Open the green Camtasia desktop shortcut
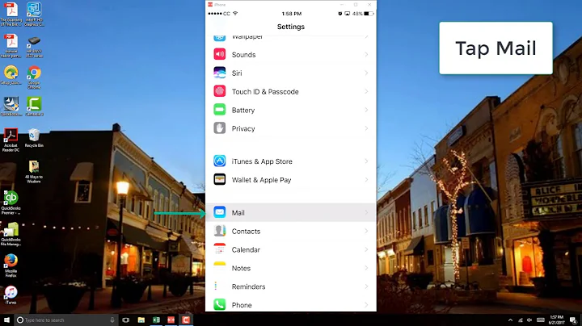Screen dimensions: 582x326 tap(34, 107)
